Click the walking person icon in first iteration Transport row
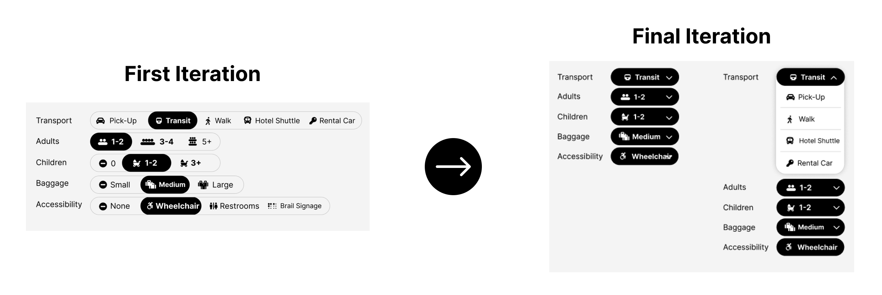Image resolution: width=882 pixels, height=295 pixels. tap(208, 121)
